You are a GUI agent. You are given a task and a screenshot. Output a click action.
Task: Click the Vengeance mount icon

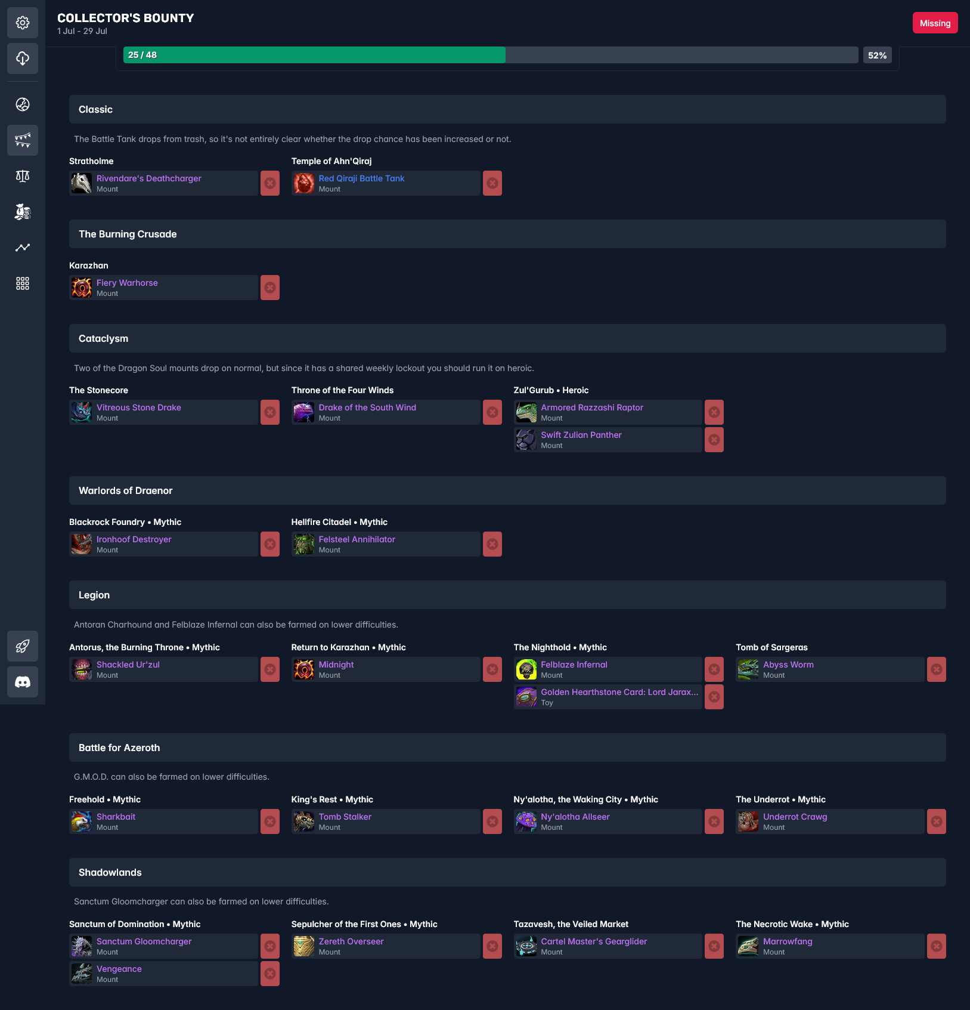[x=82, y=974]
